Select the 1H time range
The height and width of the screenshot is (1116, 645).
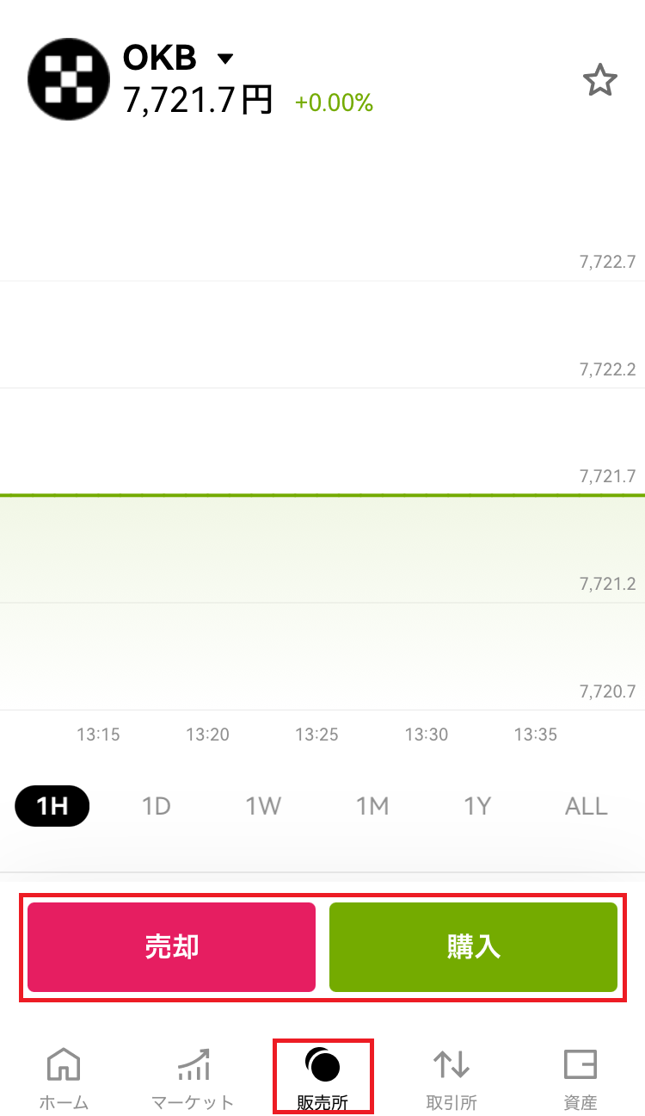[52, 806]
